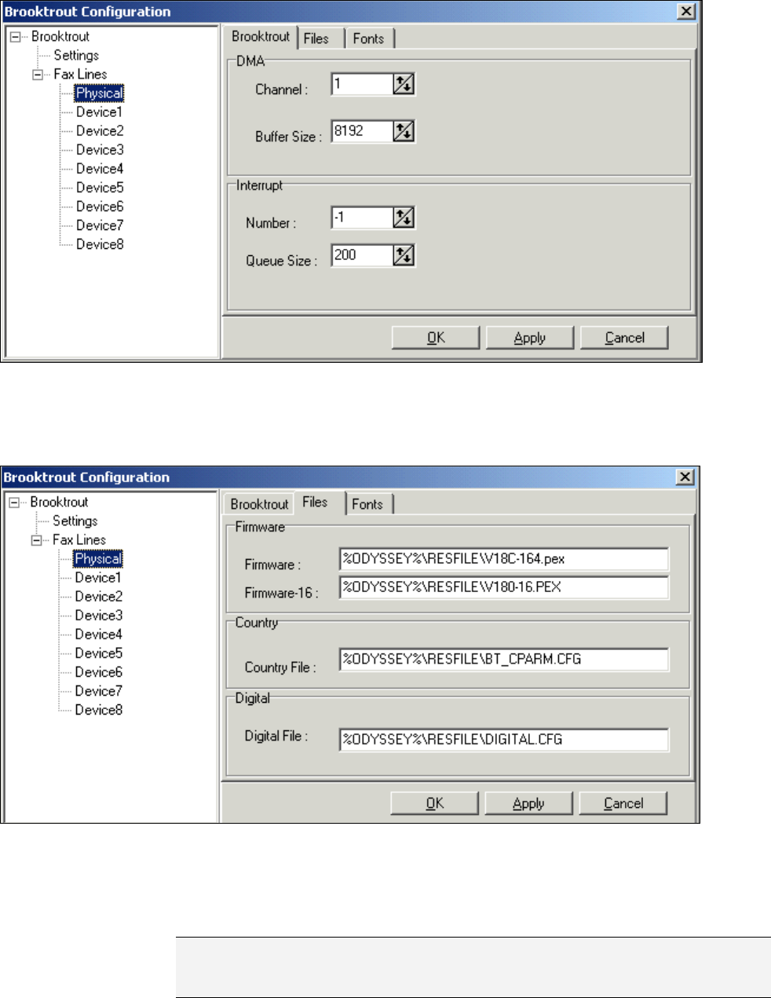Select Brooktrout tab in lower window
Viewport: 771px width, 998px height.
tap(259, 504)
